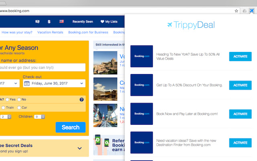Click the browser address bar URL
Viewport: 257px width, 161px height.
coord(14,11)
